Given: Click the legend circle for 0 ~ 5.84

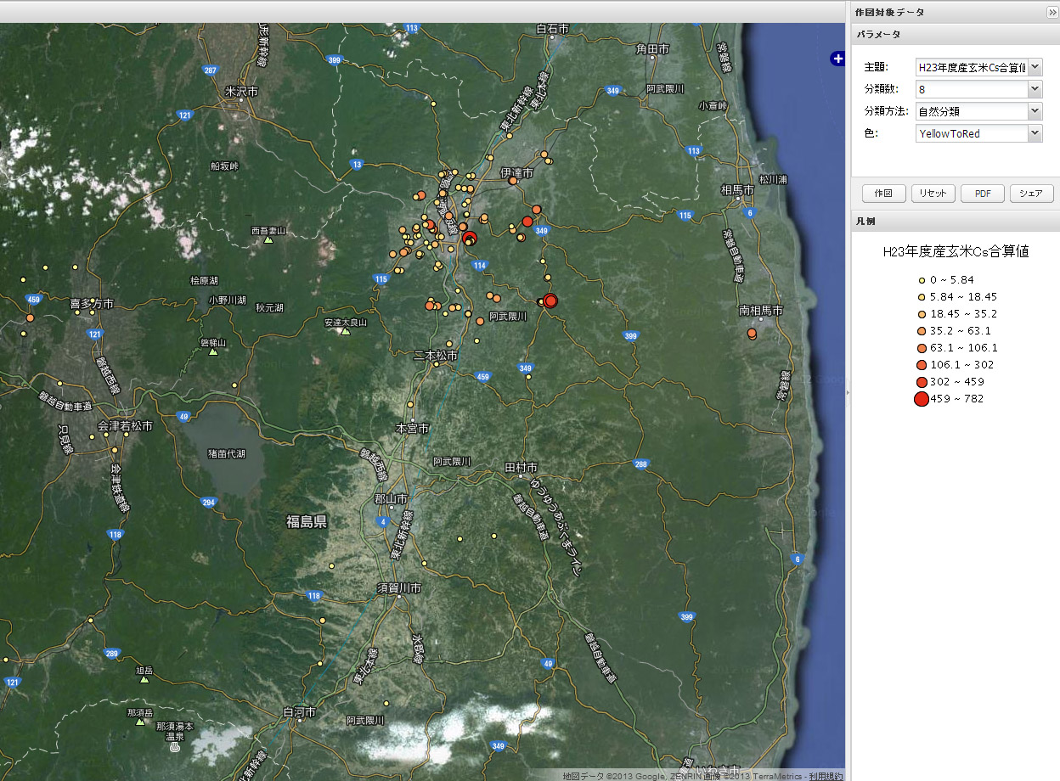Looking at the screenshot, I should pos(922,280).
